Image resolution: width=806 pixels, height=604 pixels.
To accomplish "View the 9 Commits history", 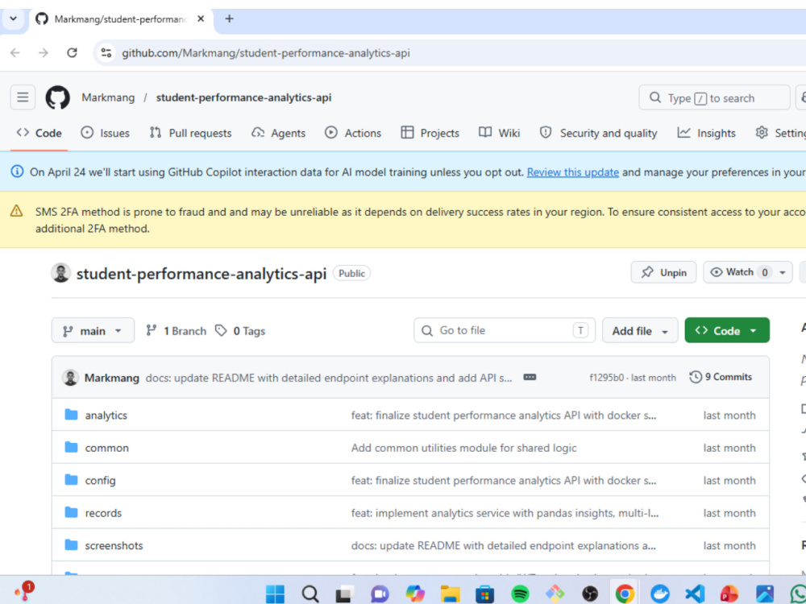I will [x=721, y=377].
